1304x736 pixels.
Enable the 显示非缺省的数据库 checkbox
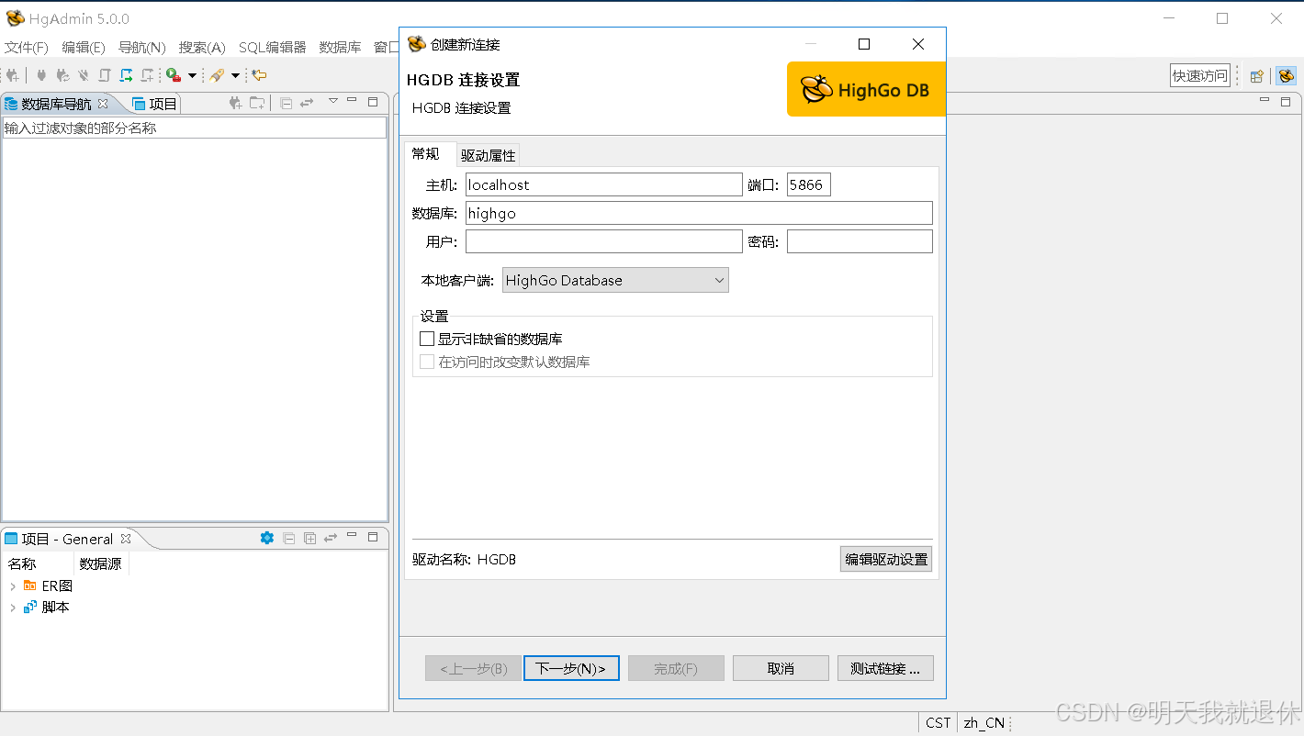point(427,339)
